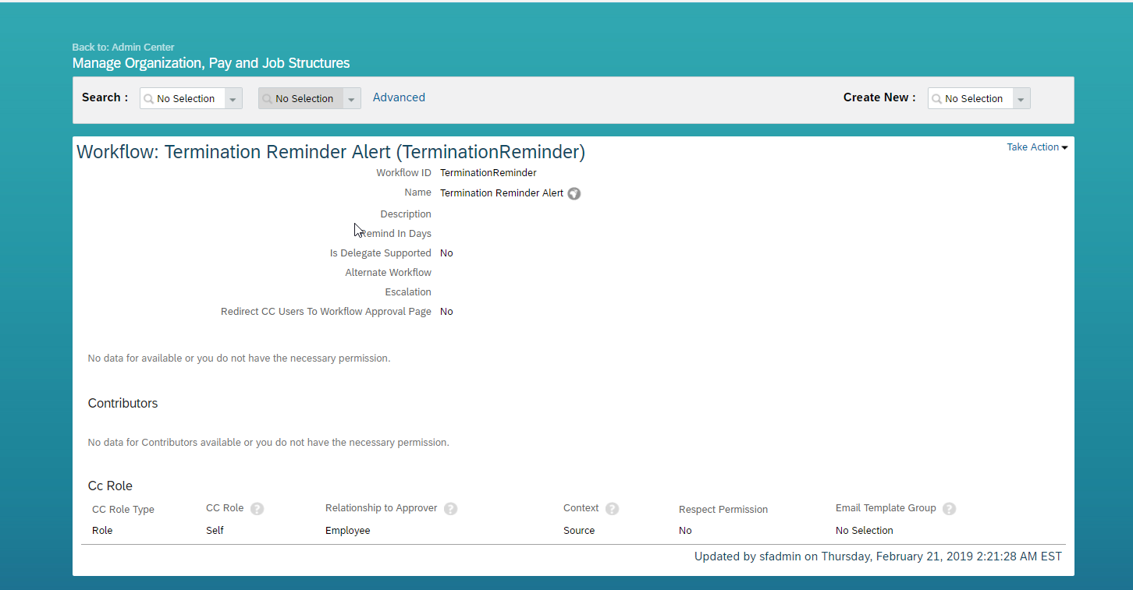Open the Admin Center back link

pos(123,48)
